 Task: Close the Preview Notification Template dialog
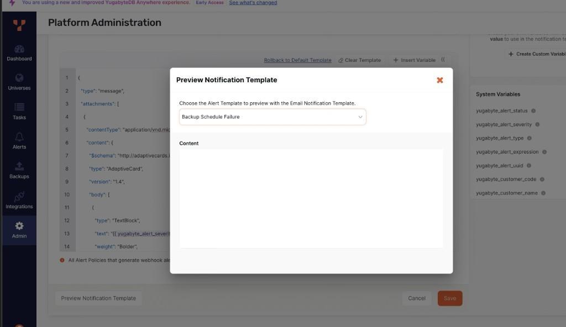point(439,80)
